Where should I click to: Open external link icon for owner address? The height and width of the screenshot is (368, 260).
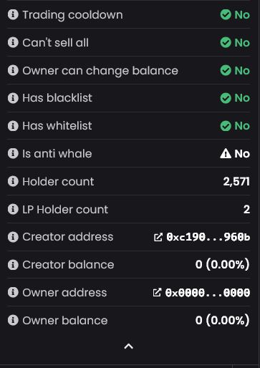[x=157, y=293]
